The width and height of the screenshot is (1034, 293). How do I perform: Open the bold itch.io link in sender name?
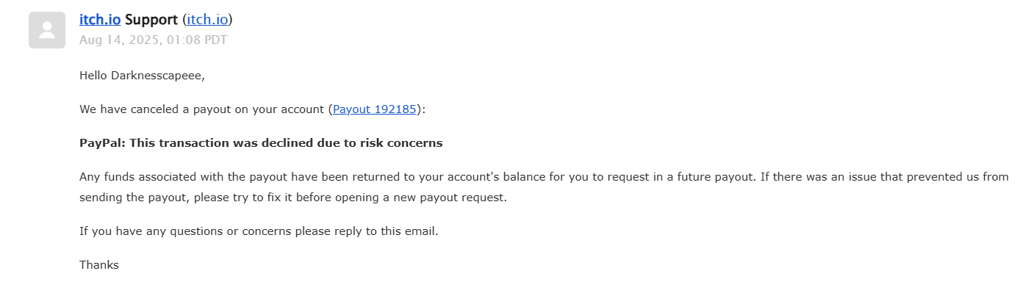pyautogui.click(x=100, y=20)
